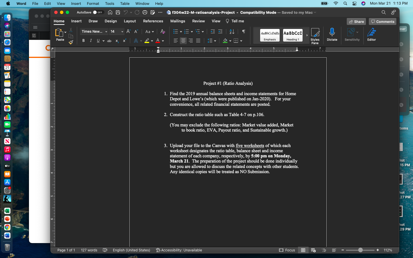Toggle Italic formatting
413x258 pixels.
91,41
